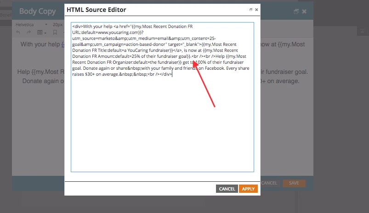The image size is (369, 213).
Task: Apply the HTML source changes
Action: 248,189
